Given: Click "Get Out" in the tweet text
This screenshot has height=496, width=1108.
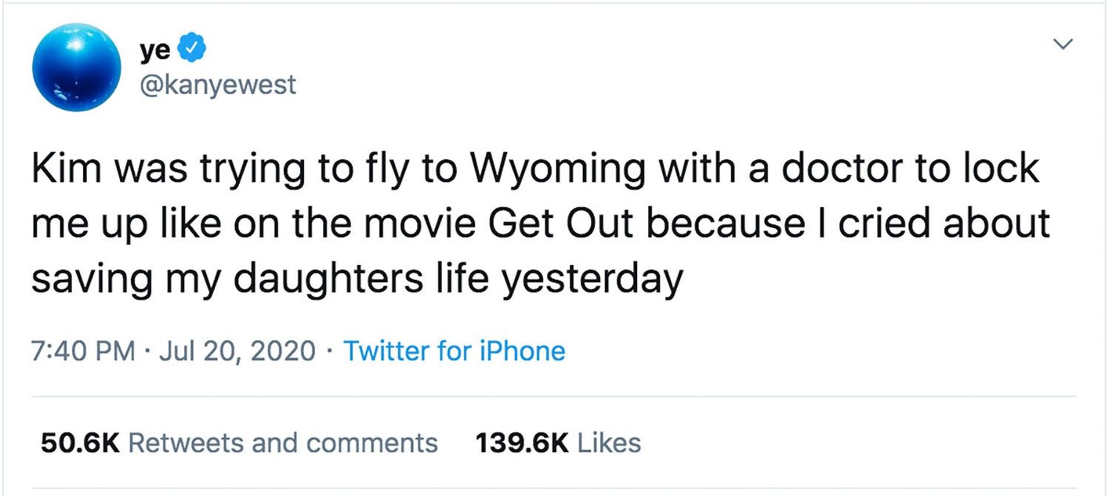Looking at the screenshot, I should click(x=560, y=224).
